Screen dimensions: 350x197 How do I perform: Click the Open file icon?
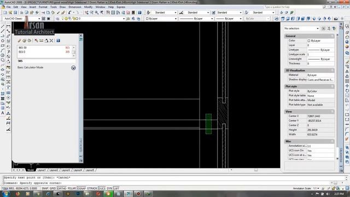click(10, 13)
